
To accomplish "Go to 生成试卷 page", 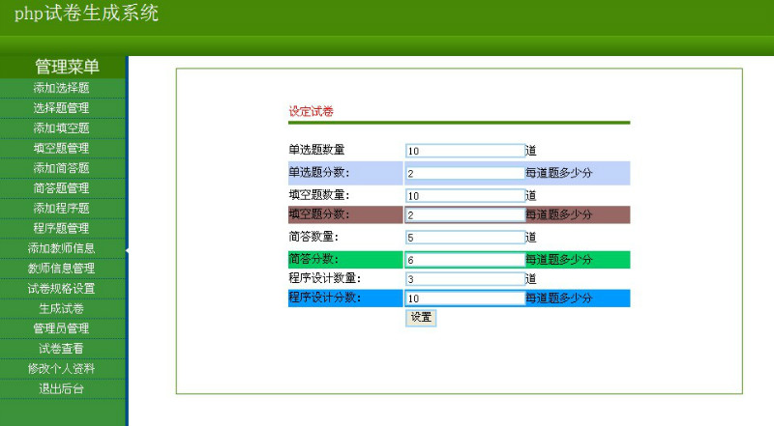I will click(x=61, y=309).
